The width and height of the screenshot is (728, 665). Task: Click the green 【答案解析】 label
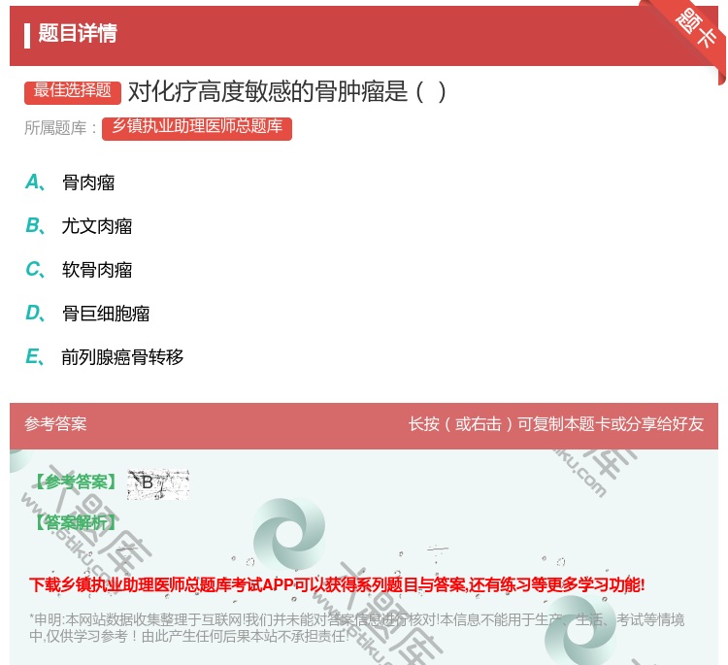pyautogui.click(x=77, y=522)
